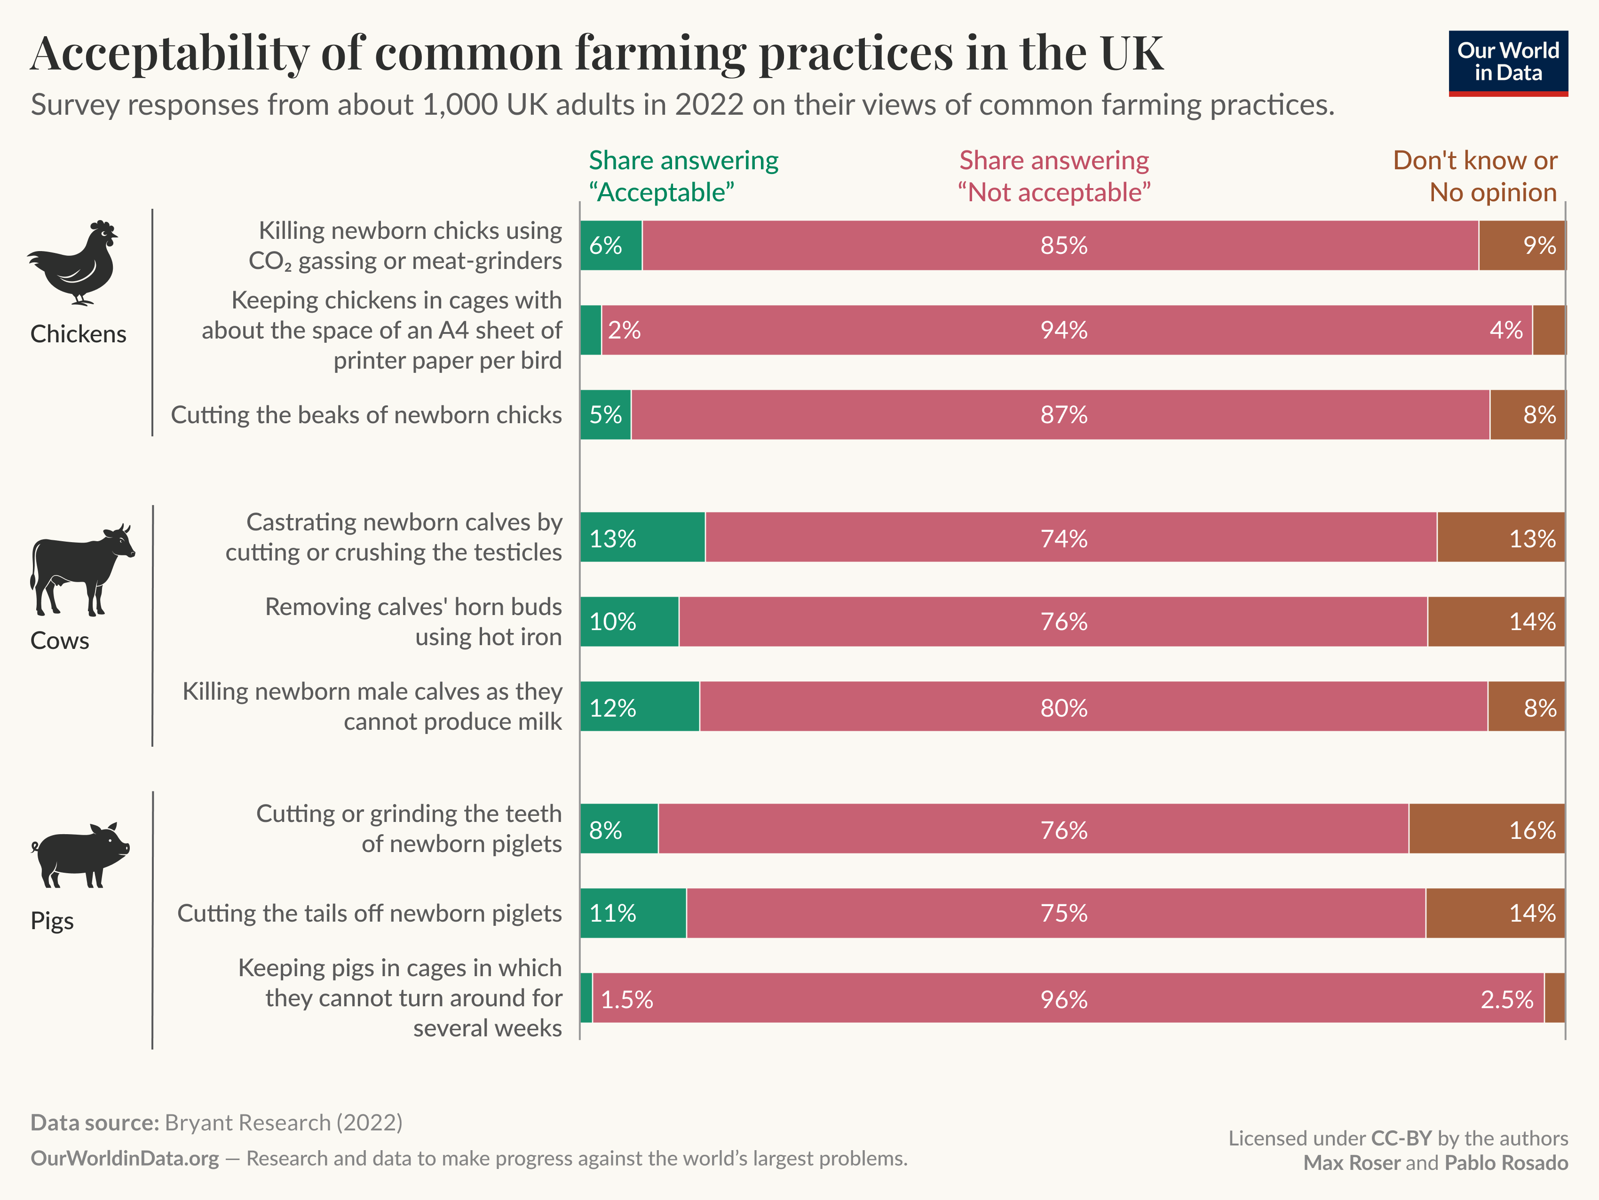Click the red 96% bar for caged pigs
Image resolution: width=1599 pixels, height=1200 pixels.
tap(1064, 998)
